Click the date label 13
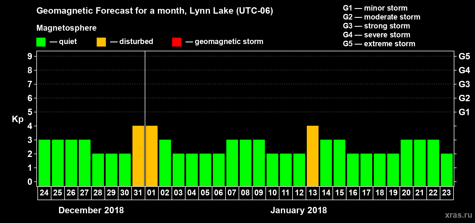This screenshot has height=223, width=475. (312, 193)
